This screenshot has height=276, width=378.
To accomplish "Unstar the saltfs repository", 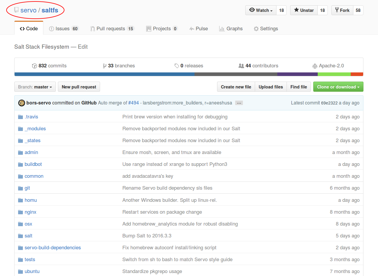I will 304,10.
